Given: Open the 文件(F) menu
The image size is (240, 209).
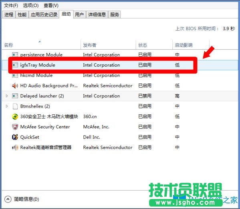Looking at the screenshot, I should point(11,6).
